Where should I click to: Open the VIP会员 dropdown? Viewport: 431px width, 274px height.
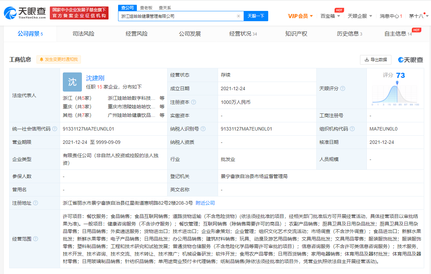[300, 16]
